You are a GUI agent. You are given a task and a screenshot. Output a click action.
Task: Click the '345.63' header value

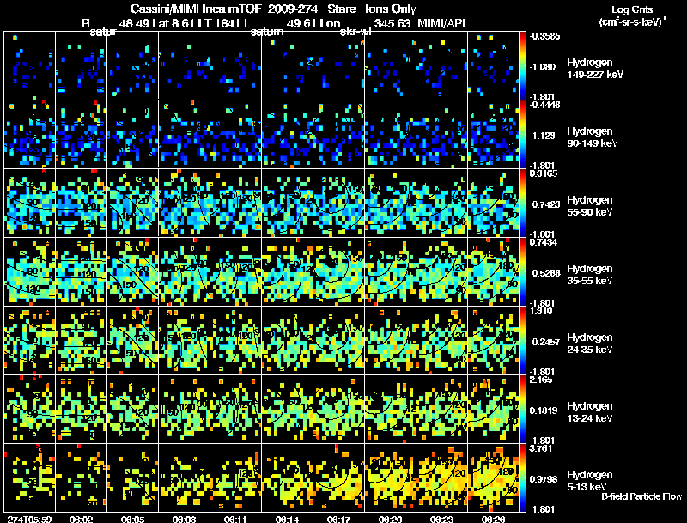pyautogui.click(x=392, y=23)
